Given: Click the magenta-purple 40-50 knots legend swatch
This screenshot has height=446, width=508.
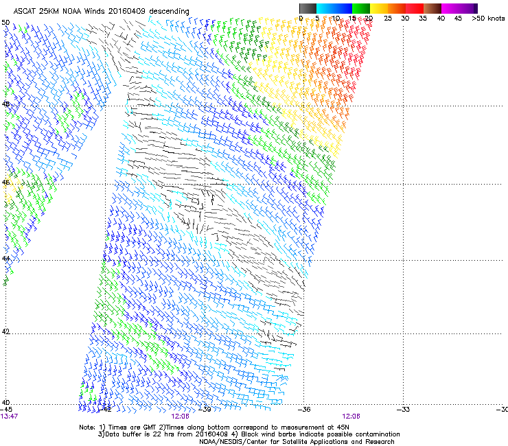Looking at the screenshot, I should coord(459,8).
